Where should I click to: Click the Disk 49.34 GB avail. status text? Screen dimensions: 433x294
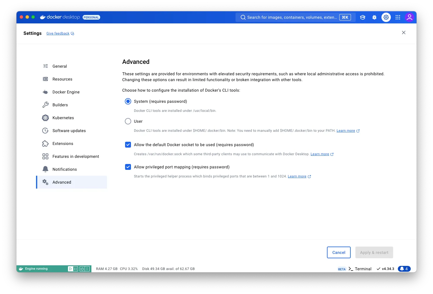[168, 269]
